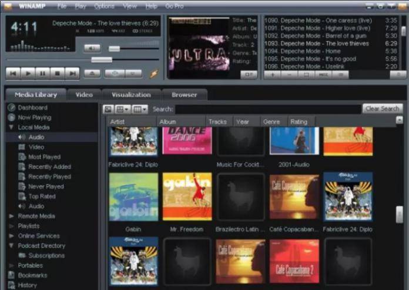This screenshot has height=290, width=409.
Task: Click the playlist MISC button
Action: pos(323,75)
